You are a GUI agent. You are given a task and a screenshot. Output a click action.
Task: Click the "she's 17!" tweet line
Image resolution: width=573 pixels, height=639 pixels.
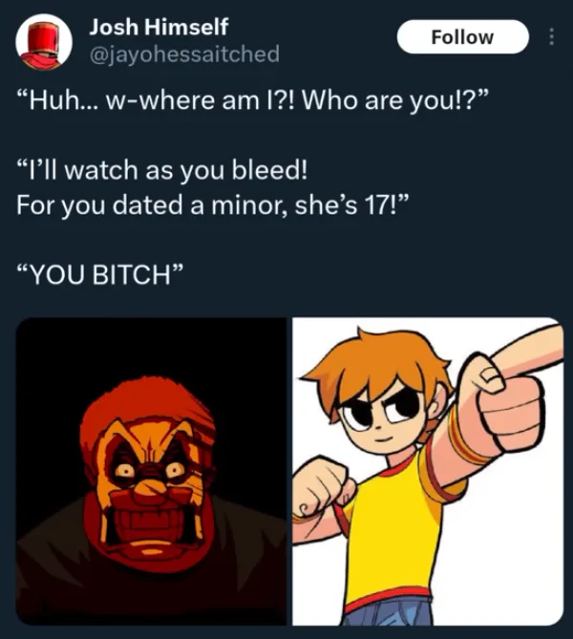pos(212,205)
